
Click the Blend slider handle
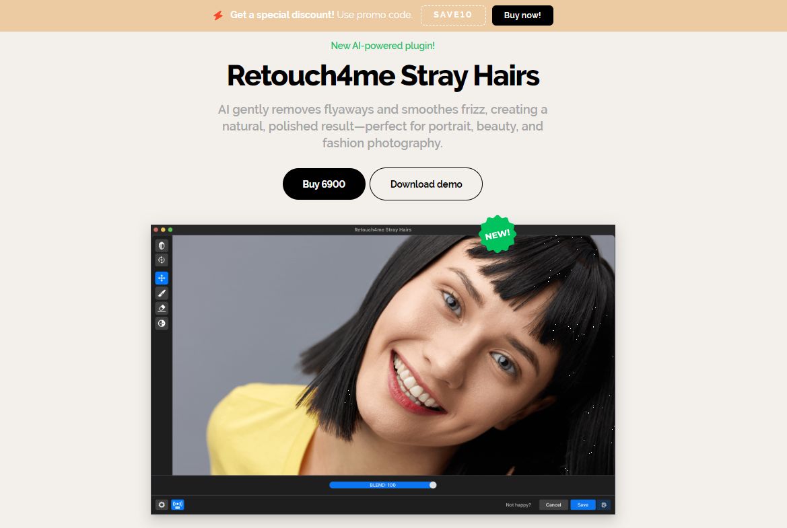[x=433, y=485]
